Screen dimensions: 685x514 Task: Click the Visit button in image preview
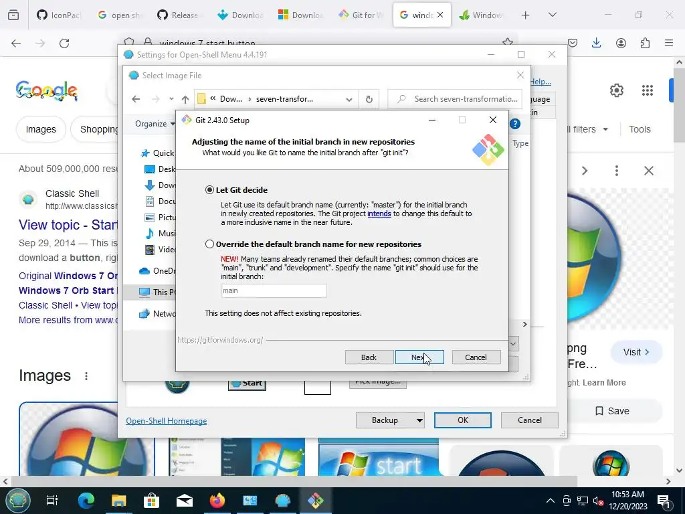[636, 352]
